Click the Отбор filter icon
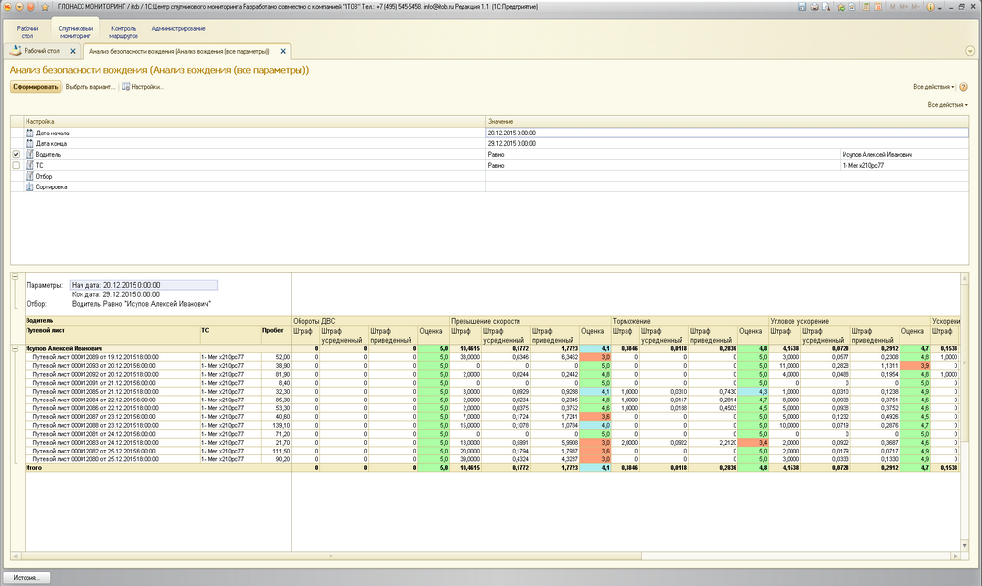The image size is (982, 586). tap(29, 176)
